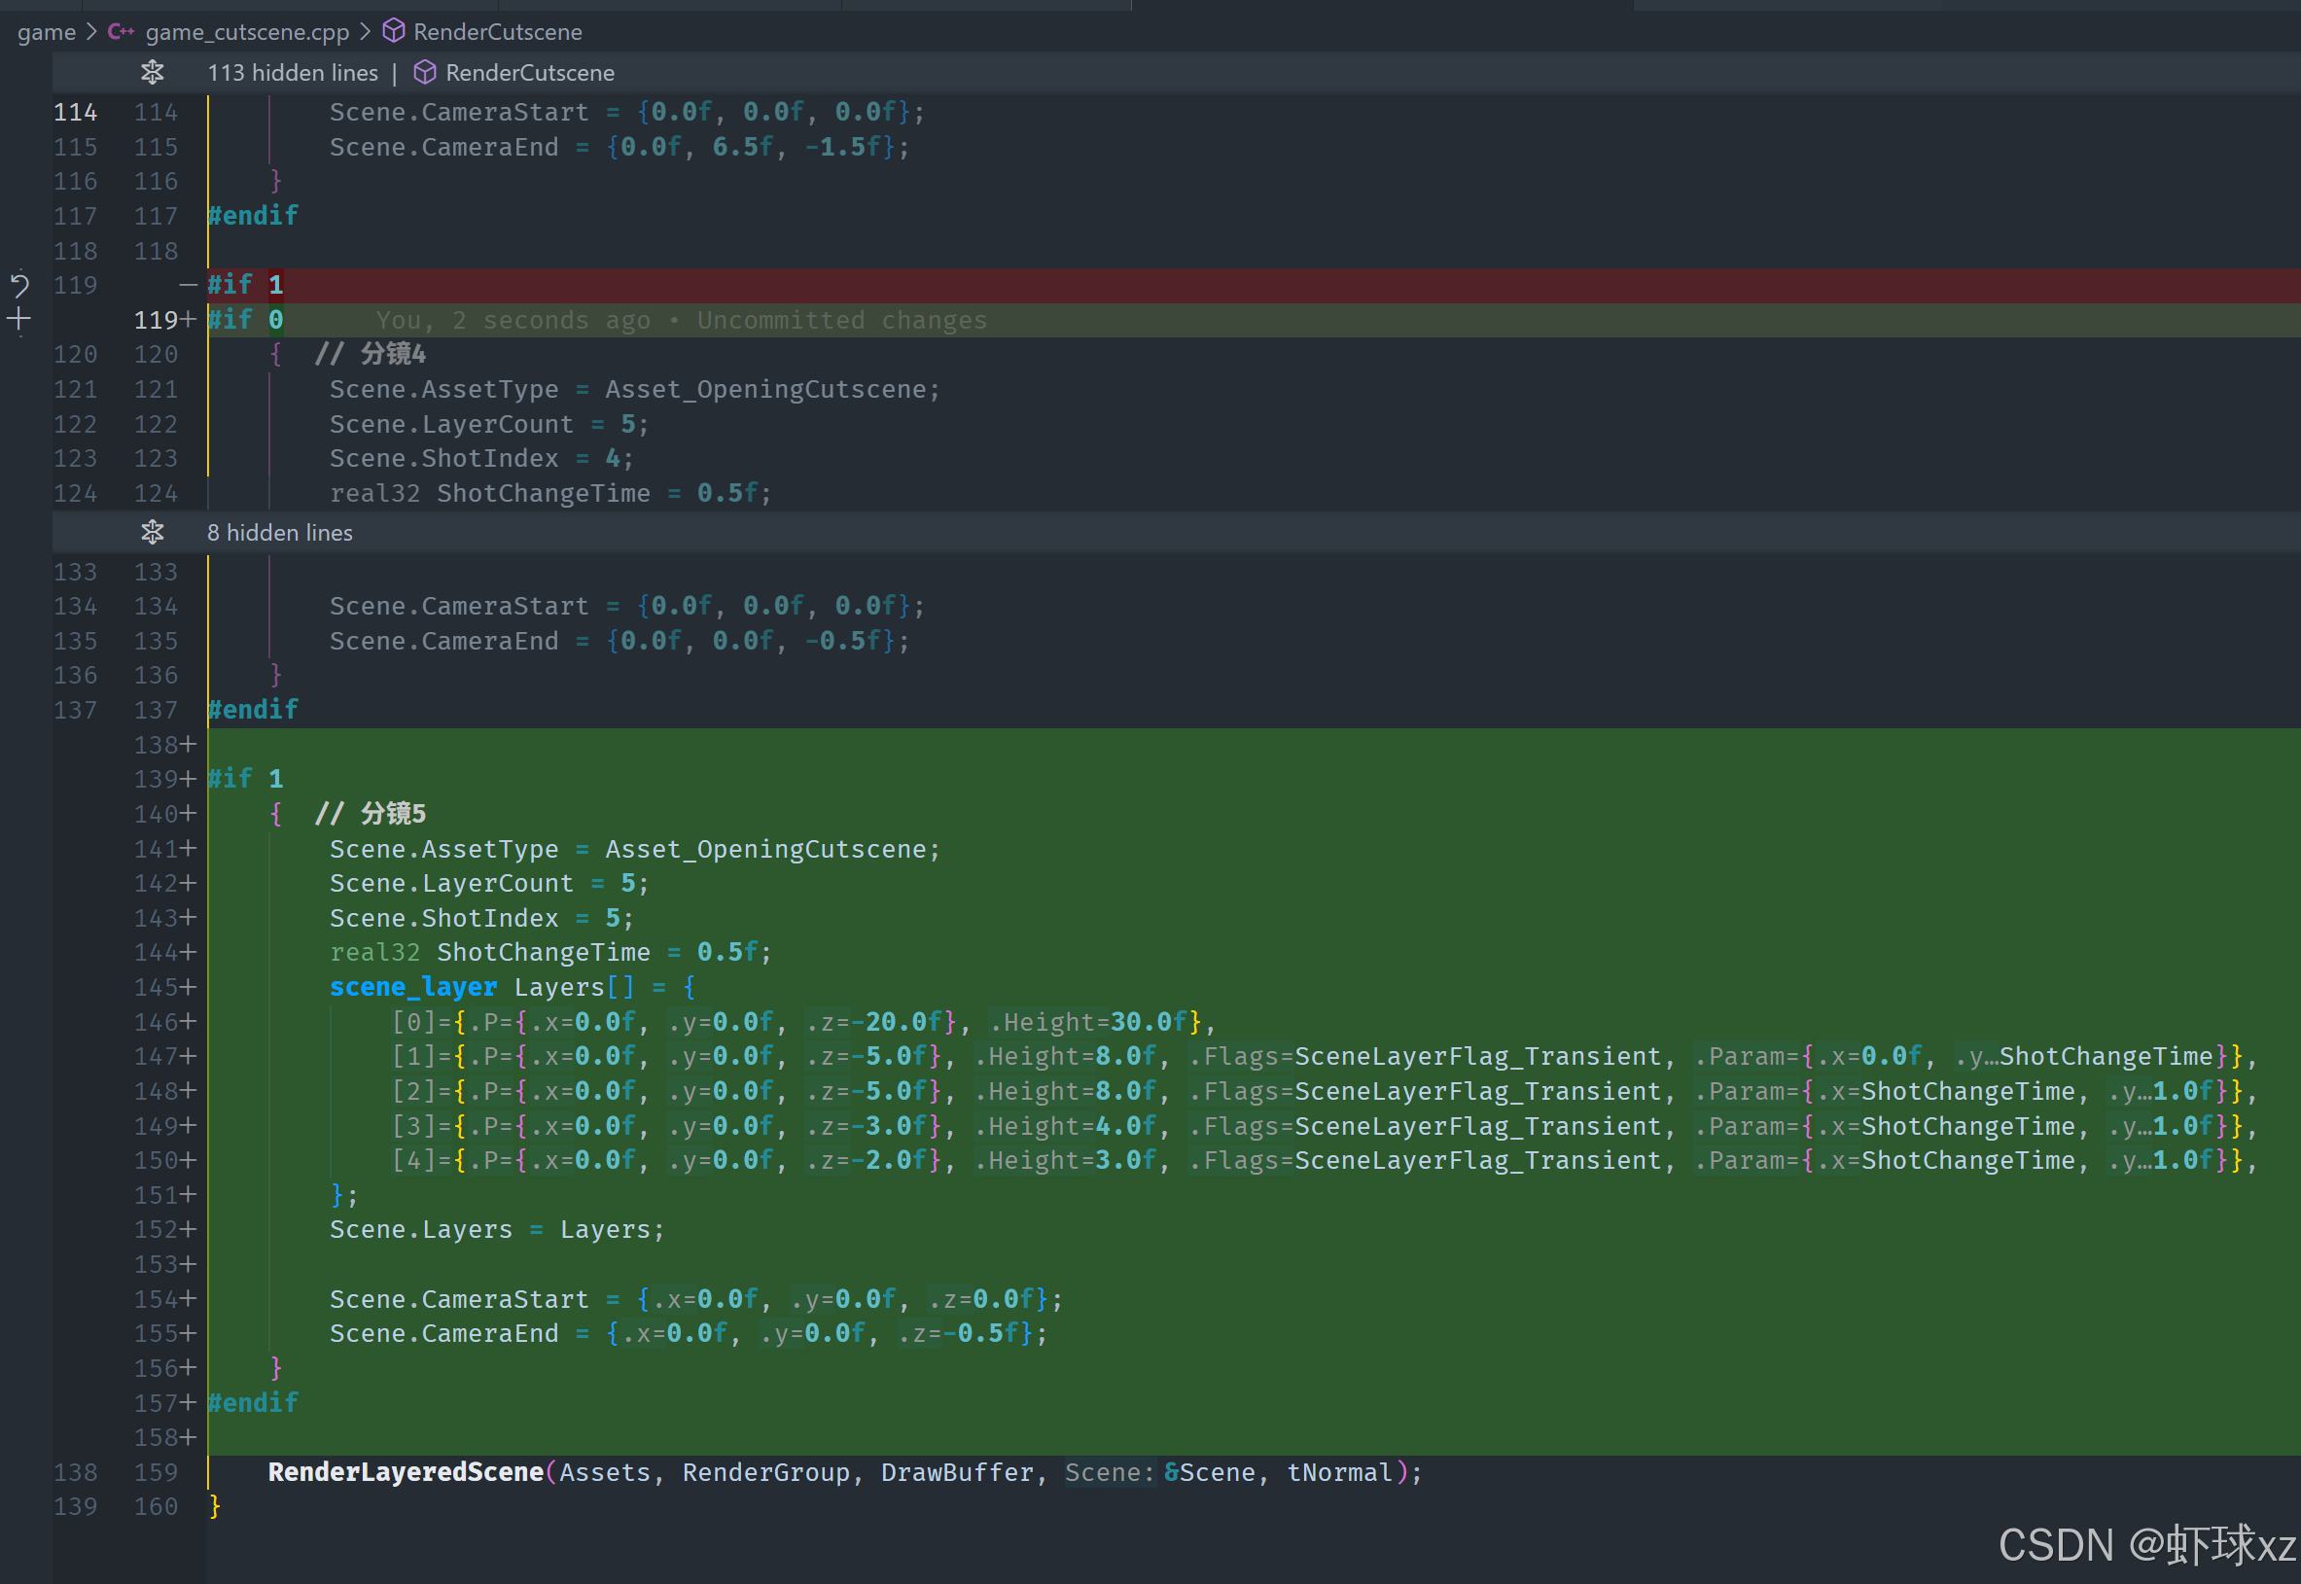Viewport: 2301px width, 1584px height.
Task: Click minus marker on deleted line 119
Action: pyautogui.click(x=189, y=286)
